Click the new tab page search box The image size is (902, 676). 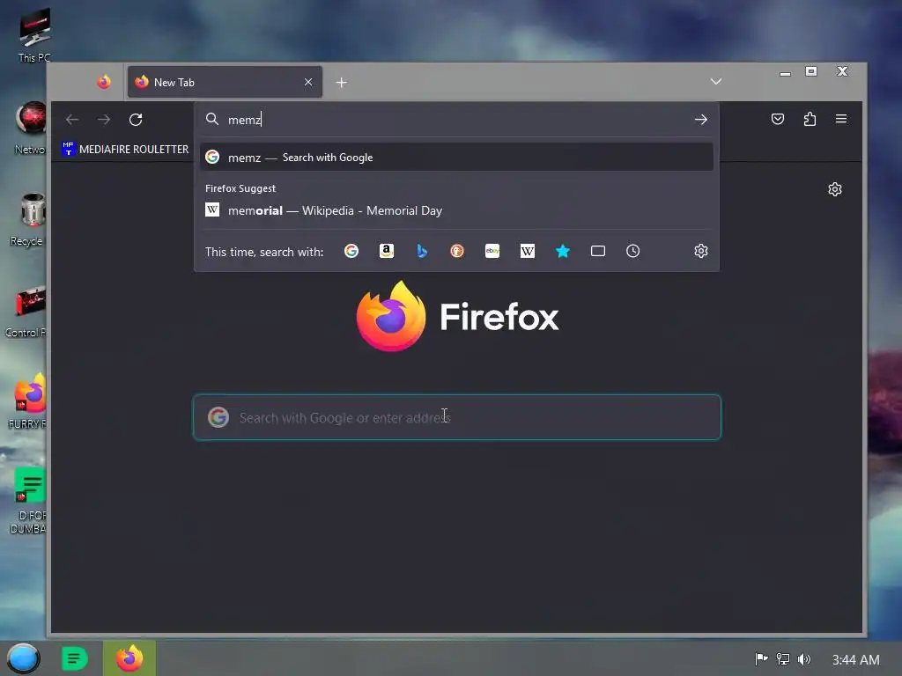click(457, 417)
